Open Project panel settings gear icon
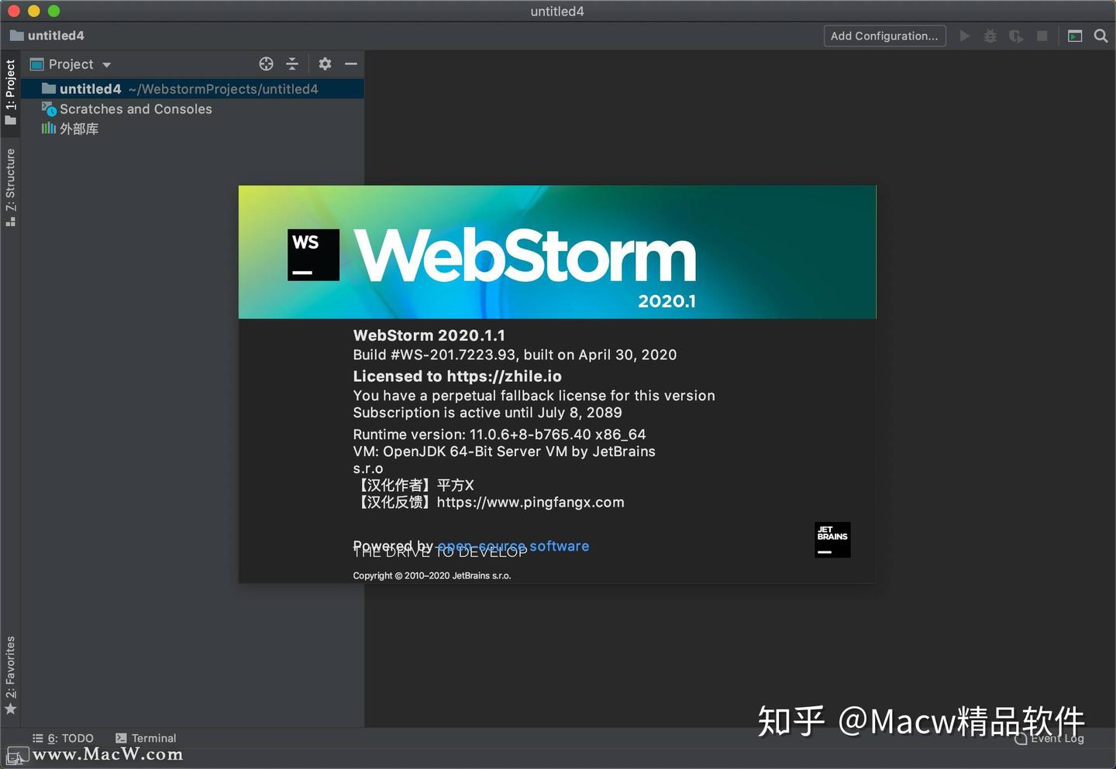 point(325,64)
